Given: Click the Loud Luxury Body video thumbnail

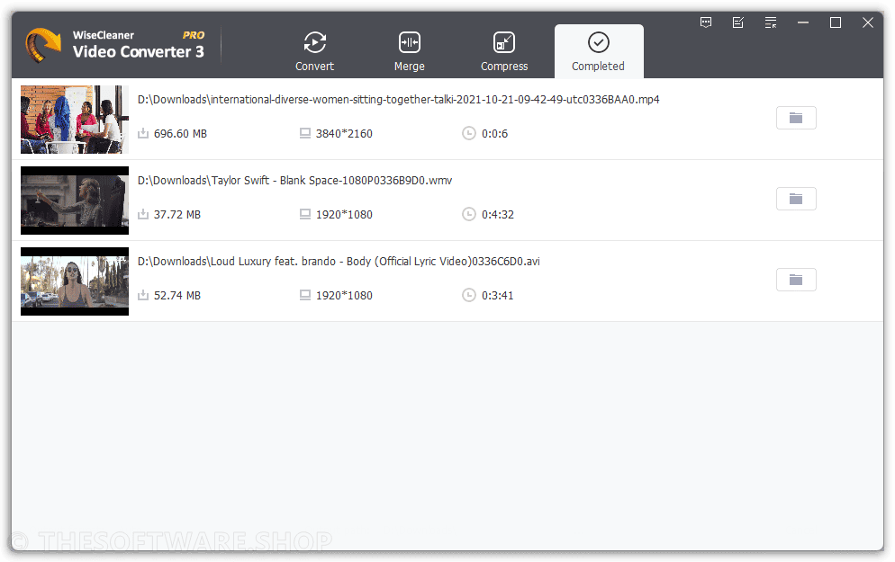Looking at the screenshot, I should [x=75, y=281].
